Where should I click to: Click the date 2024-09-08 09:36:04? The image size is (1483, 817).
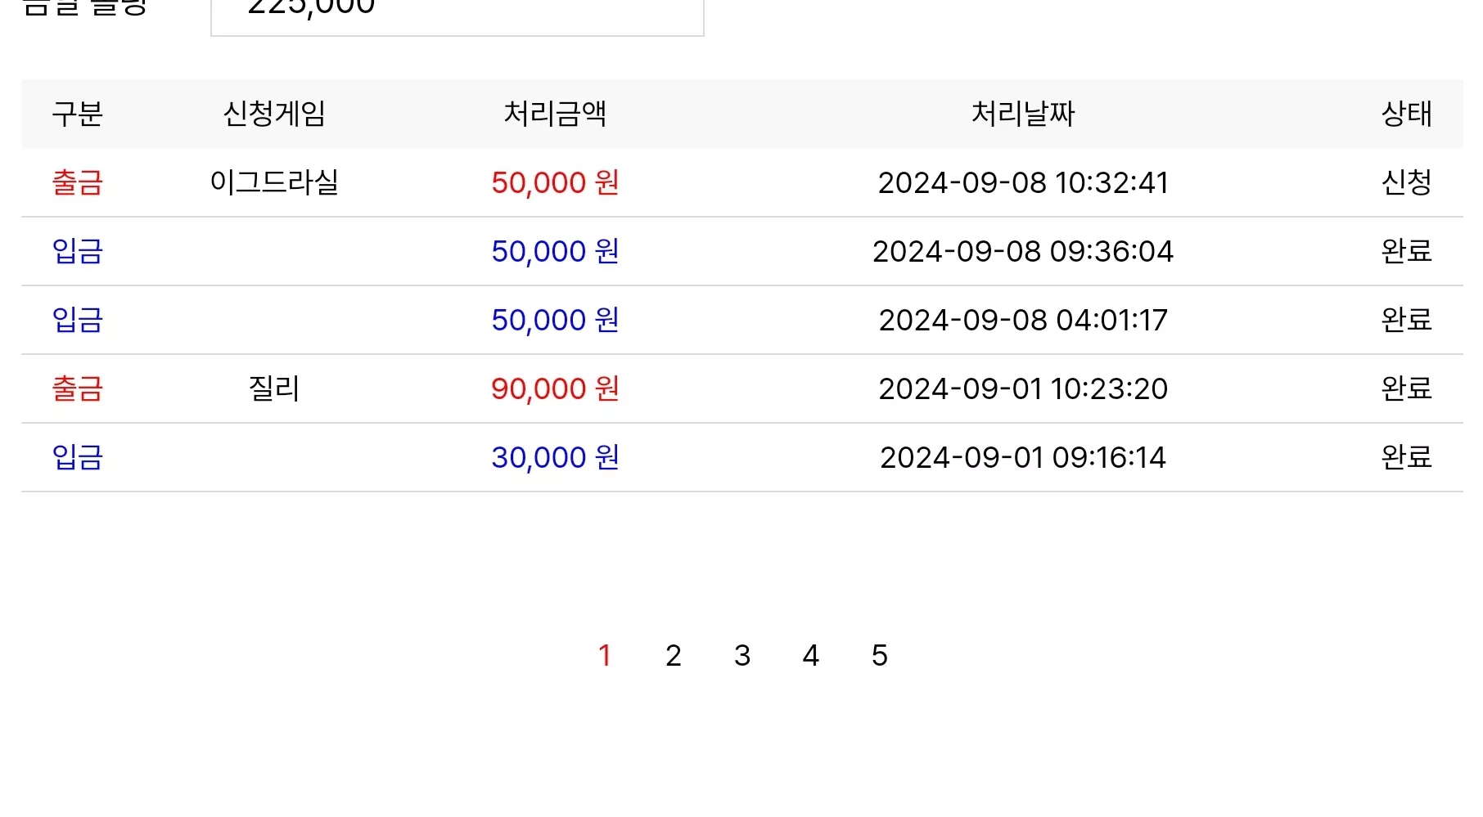click(1023, 251)
